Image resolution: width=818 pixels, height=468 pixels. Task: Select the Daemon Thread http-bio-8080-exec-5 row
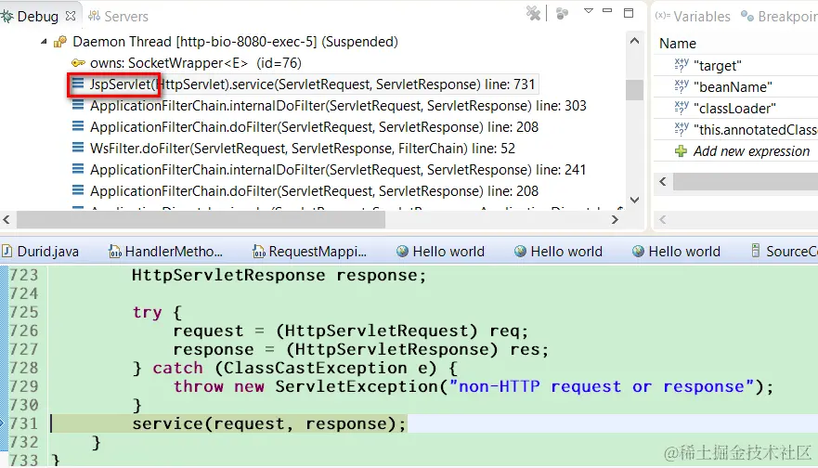(235, 41)
